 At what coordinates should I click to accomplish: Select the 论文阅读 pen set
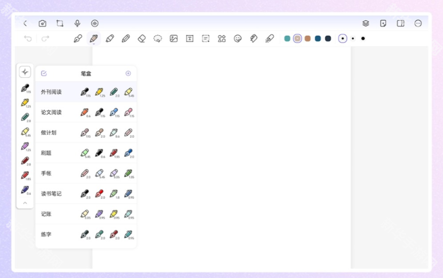point(52,113)
